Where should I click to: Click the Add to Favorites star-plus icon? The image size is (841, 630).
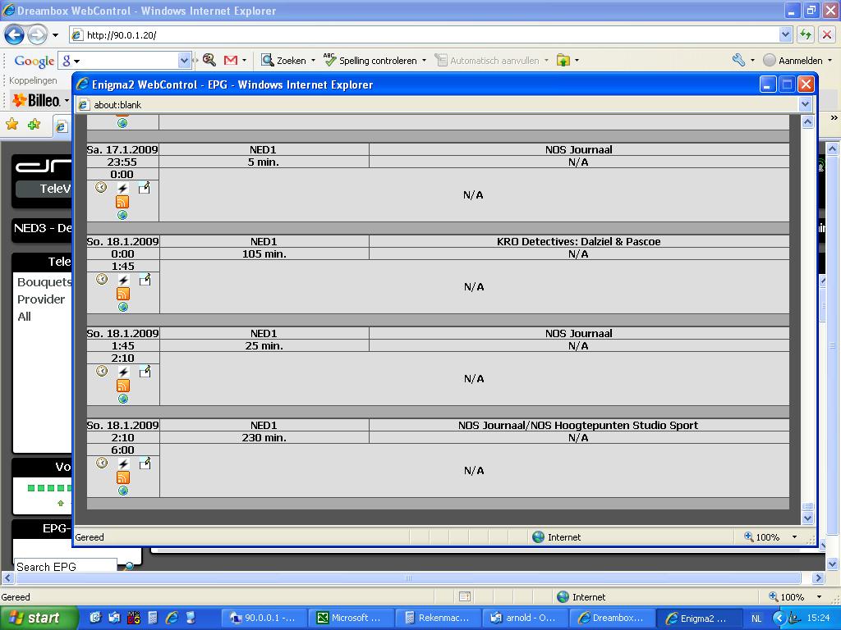[34, 125]
